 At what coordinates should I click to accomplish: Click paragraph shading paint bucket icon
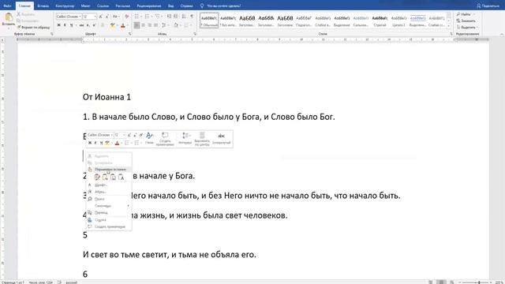[x=176, y=25]
